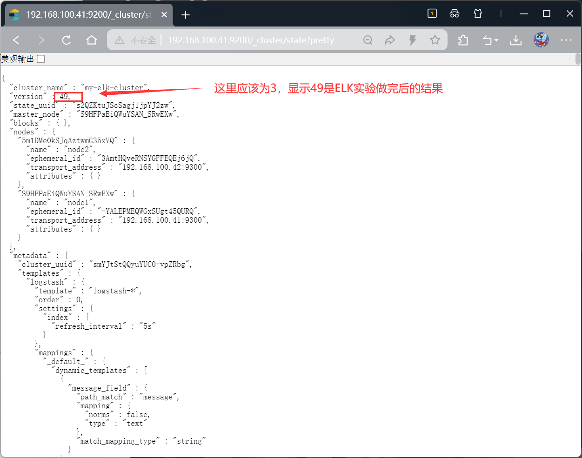Click the insecure site warning icon

(x=120, y=40)
